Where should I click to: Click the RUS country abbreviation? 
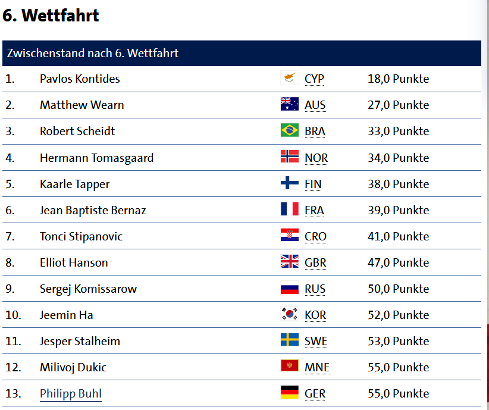pyautogui.click(x=315, y=289)
